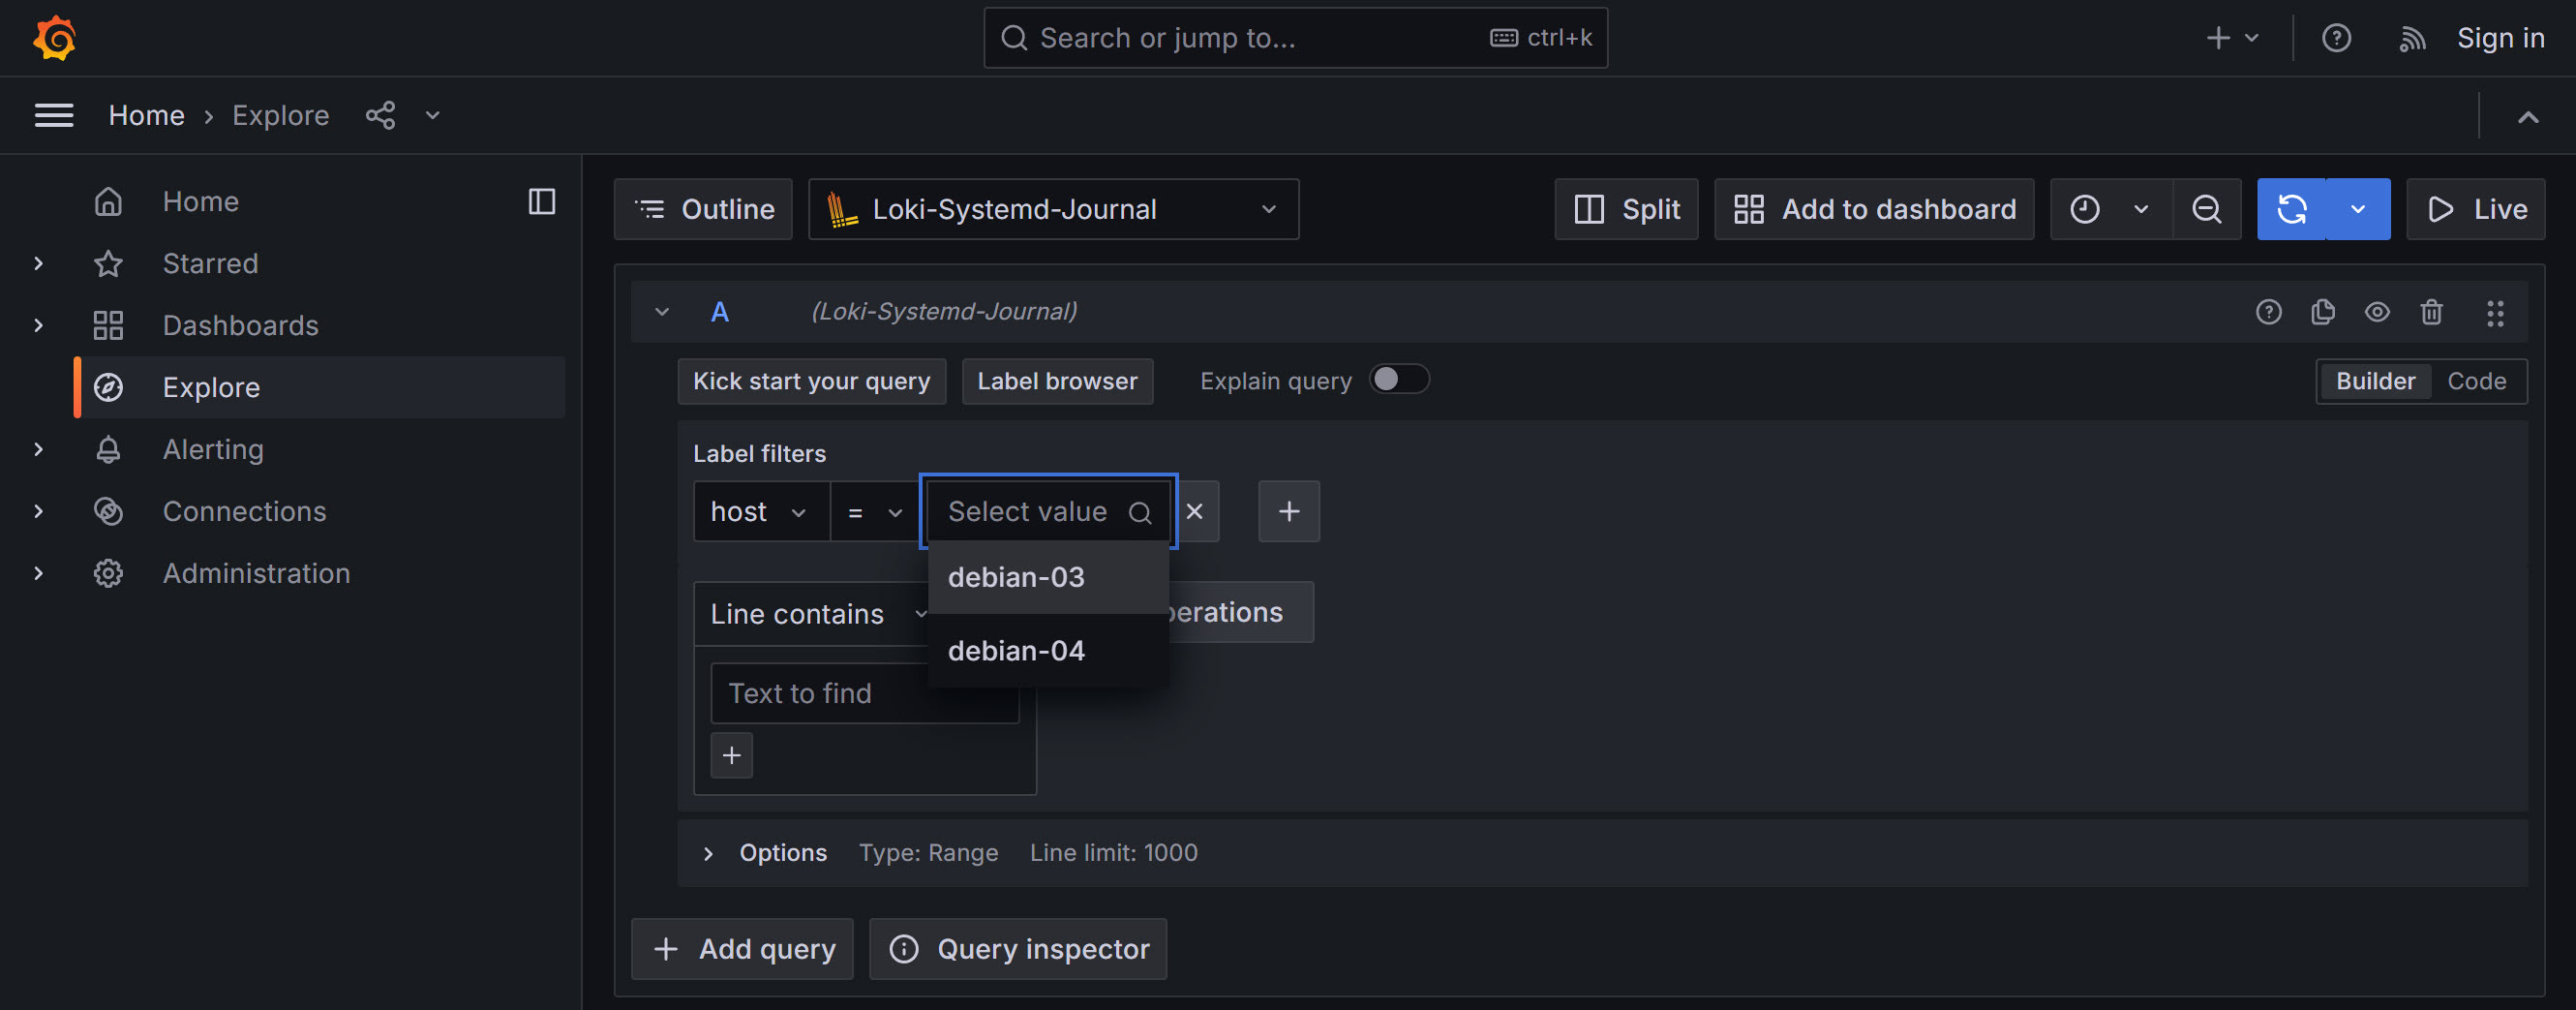This screenshot has height=1010, width=2576.
Task: Select debian-04 from the value list
Action: [x=1016, y=651]
